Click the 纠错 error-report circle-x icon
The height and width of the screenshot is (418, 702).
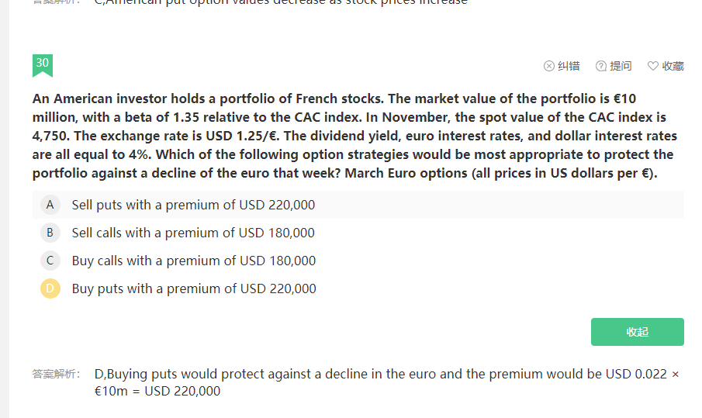(x=549, y=66)
